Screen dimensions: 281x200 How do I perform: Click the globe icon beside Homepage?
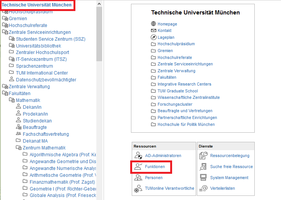tap(153, 24)
